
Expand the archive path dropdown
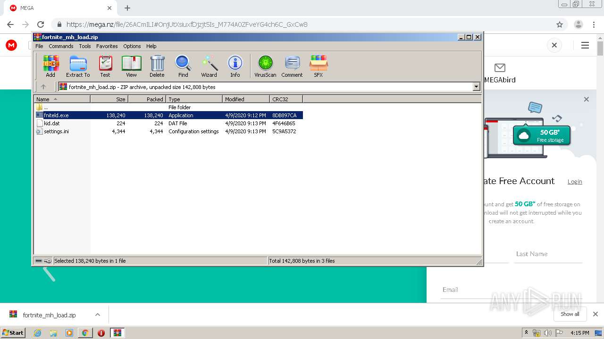(476, 87)
